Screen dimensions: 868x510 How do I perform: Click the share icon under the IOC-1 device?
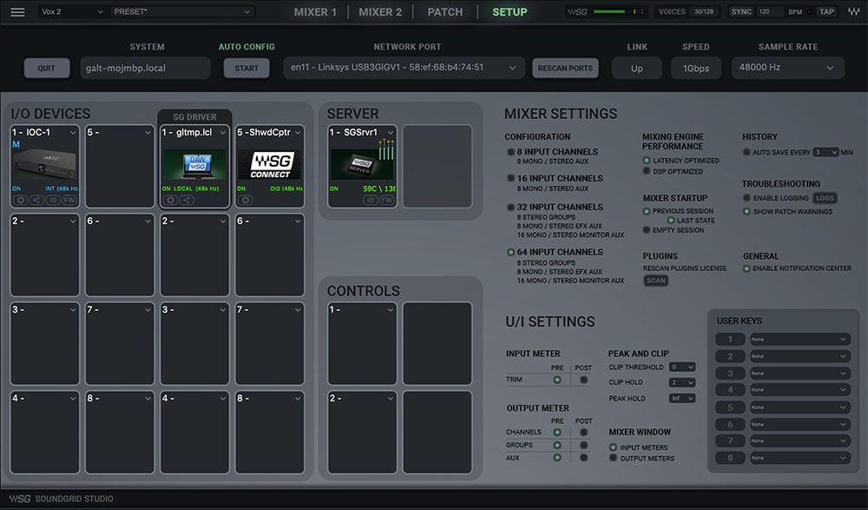(36, 200)
